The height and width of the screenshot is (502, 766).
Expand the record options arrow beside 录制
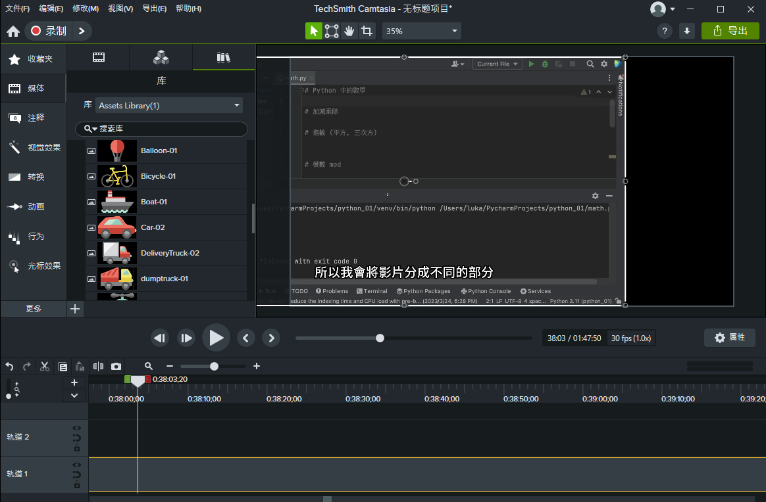pyautogui.click(x=82, y=31)
